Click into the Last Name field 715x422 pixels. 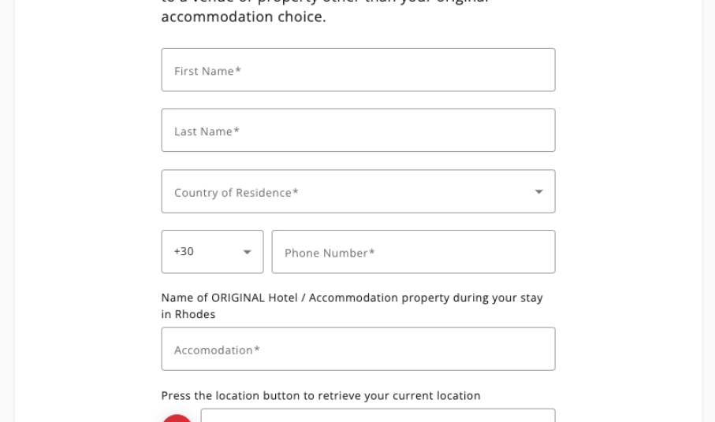tap(358, 131)
